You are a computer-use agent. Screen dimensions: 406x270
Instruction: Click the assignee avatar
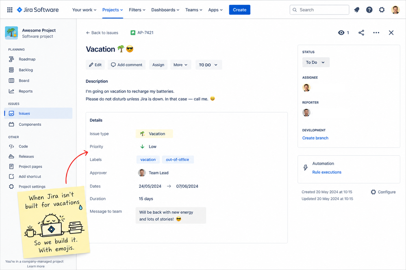306,88
